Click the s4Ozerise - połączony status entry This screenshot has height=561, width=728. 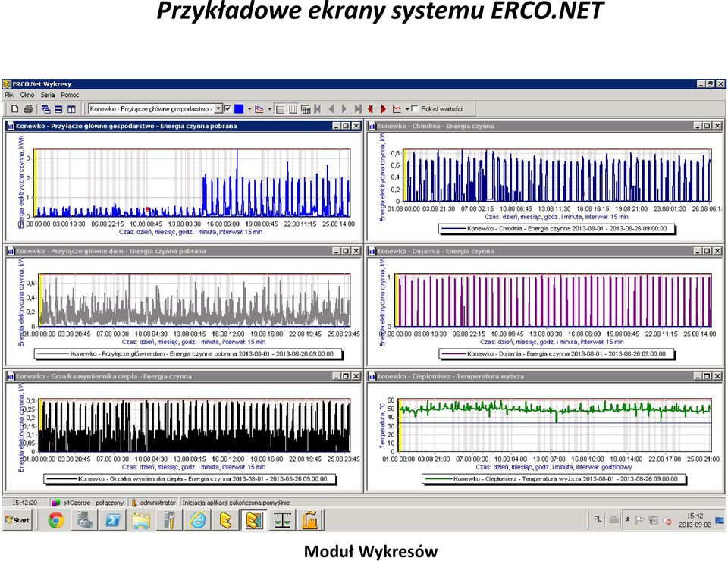pos(88,503)
